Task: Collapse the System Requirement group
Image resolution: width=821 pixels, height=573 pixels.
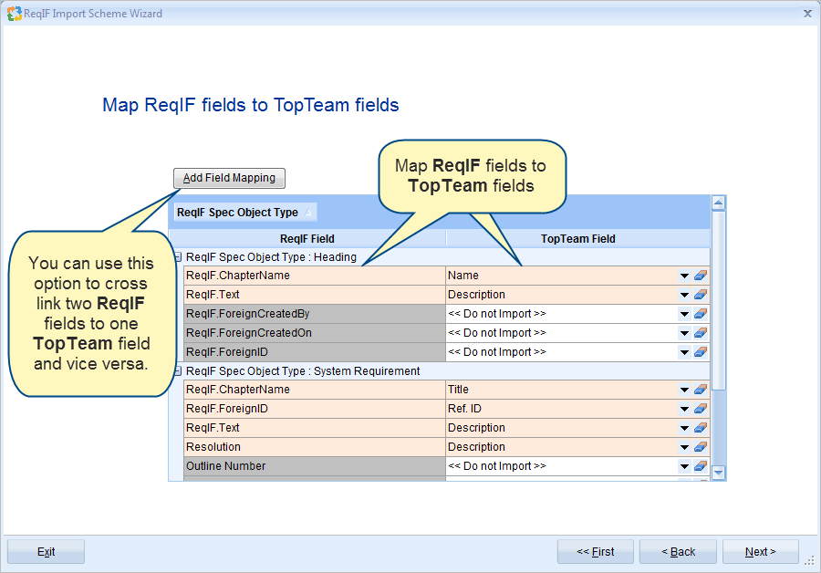Action: [x=178, y=371]
